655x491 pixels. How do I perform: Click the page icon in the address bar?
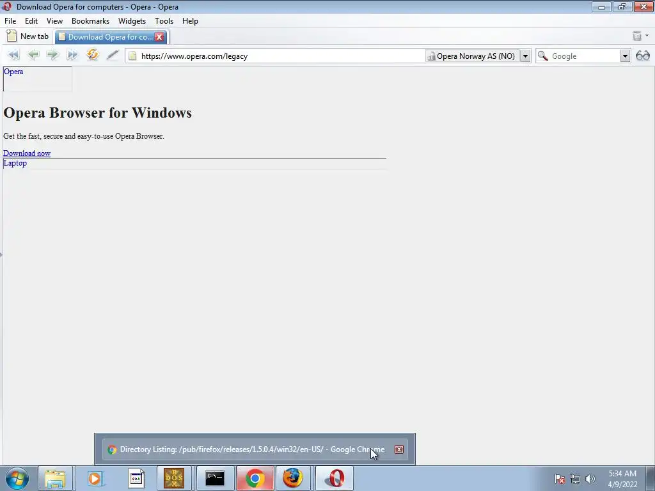point(132,56)
